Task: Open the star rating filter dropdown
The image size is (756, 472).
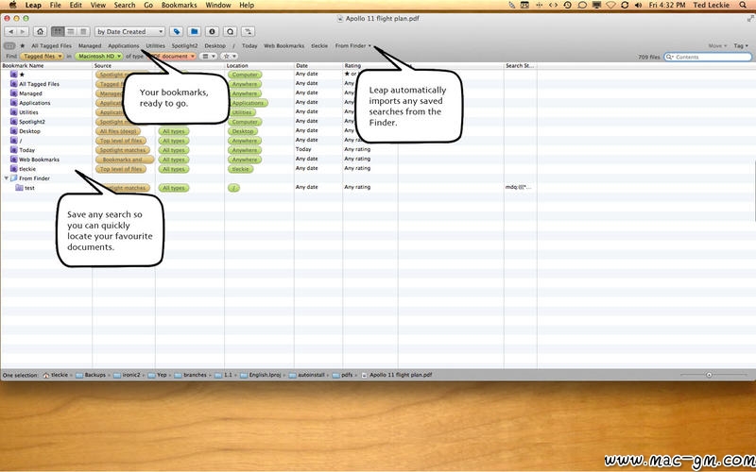Action: pyautogui.click(x=230, y=57)
